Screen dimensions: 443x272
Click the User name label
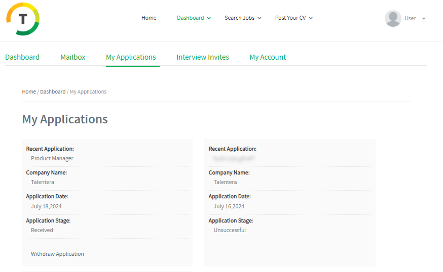pos(410,18)
